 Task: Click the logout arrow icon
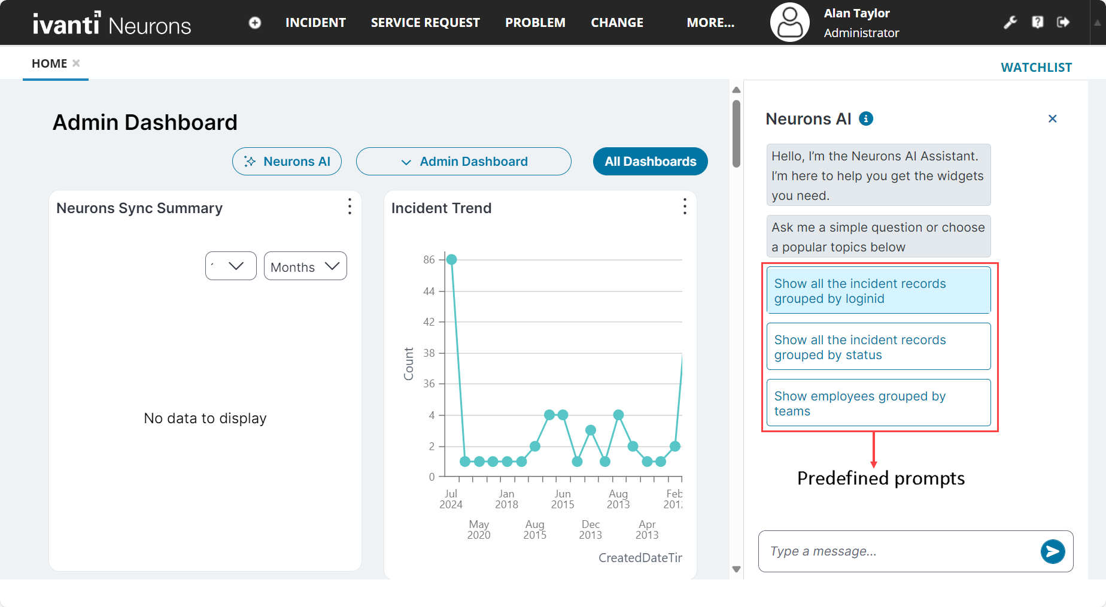pyautogui.click(x=1063, y=22)
